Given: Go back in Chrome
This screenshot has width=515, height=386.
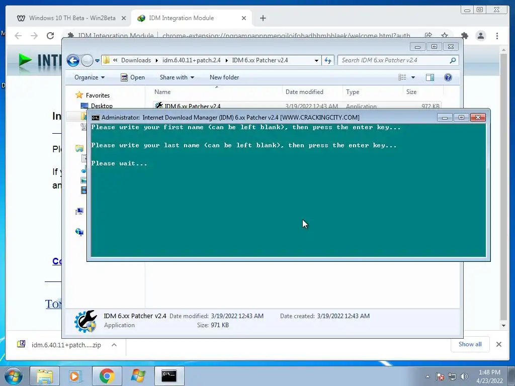Looking at the screenshot, I should click(18, 36).
